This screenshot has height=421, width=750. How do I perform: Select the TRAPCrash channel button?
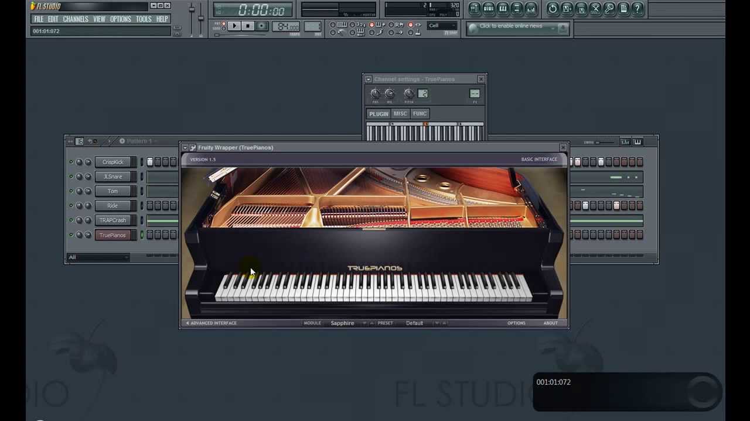tap(112, 220)
